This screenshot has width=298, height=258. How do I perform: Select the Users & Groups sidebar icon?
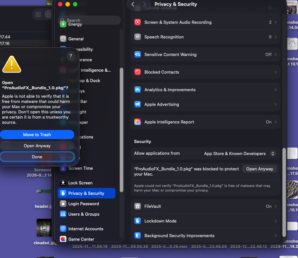(63, 214)
